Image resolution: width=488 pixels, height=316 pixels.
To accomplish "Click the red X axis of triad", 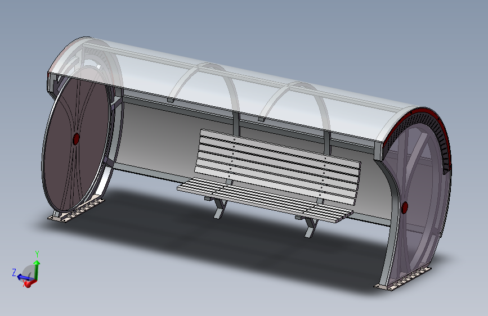I will coord(30,283).
